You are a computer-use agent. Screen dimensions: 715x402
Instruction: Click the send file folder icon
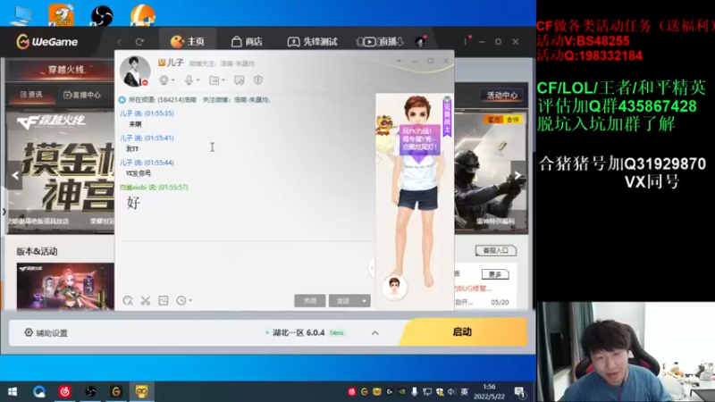pos(214,80)
